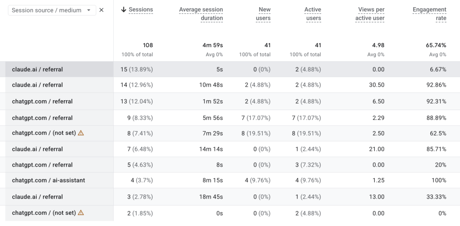Click warning icon on (not set) row with 2 sessions
Viewport: 460px width, 226px height.
81,213
